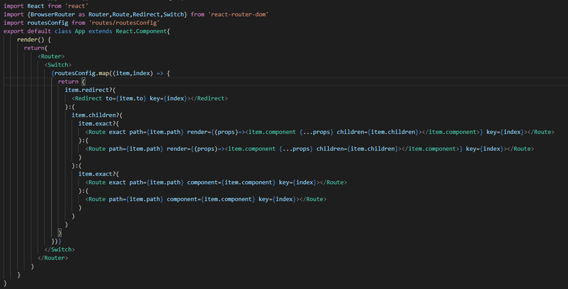
Task: Click the extends keyword
Action: pyautogui.click(x=100, y=31)
